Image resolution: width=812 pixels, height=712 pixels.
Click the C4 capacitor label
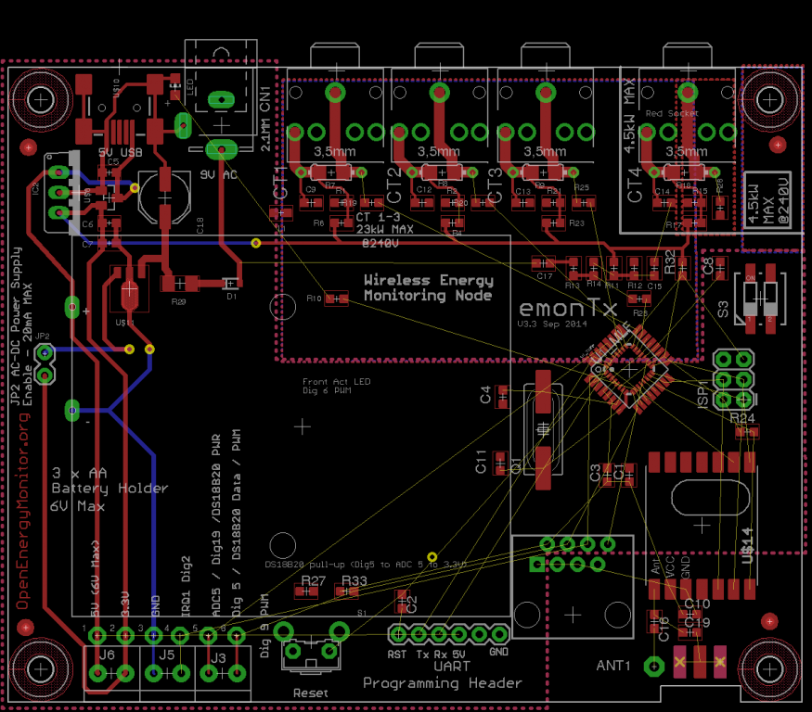tap(485, 395)
